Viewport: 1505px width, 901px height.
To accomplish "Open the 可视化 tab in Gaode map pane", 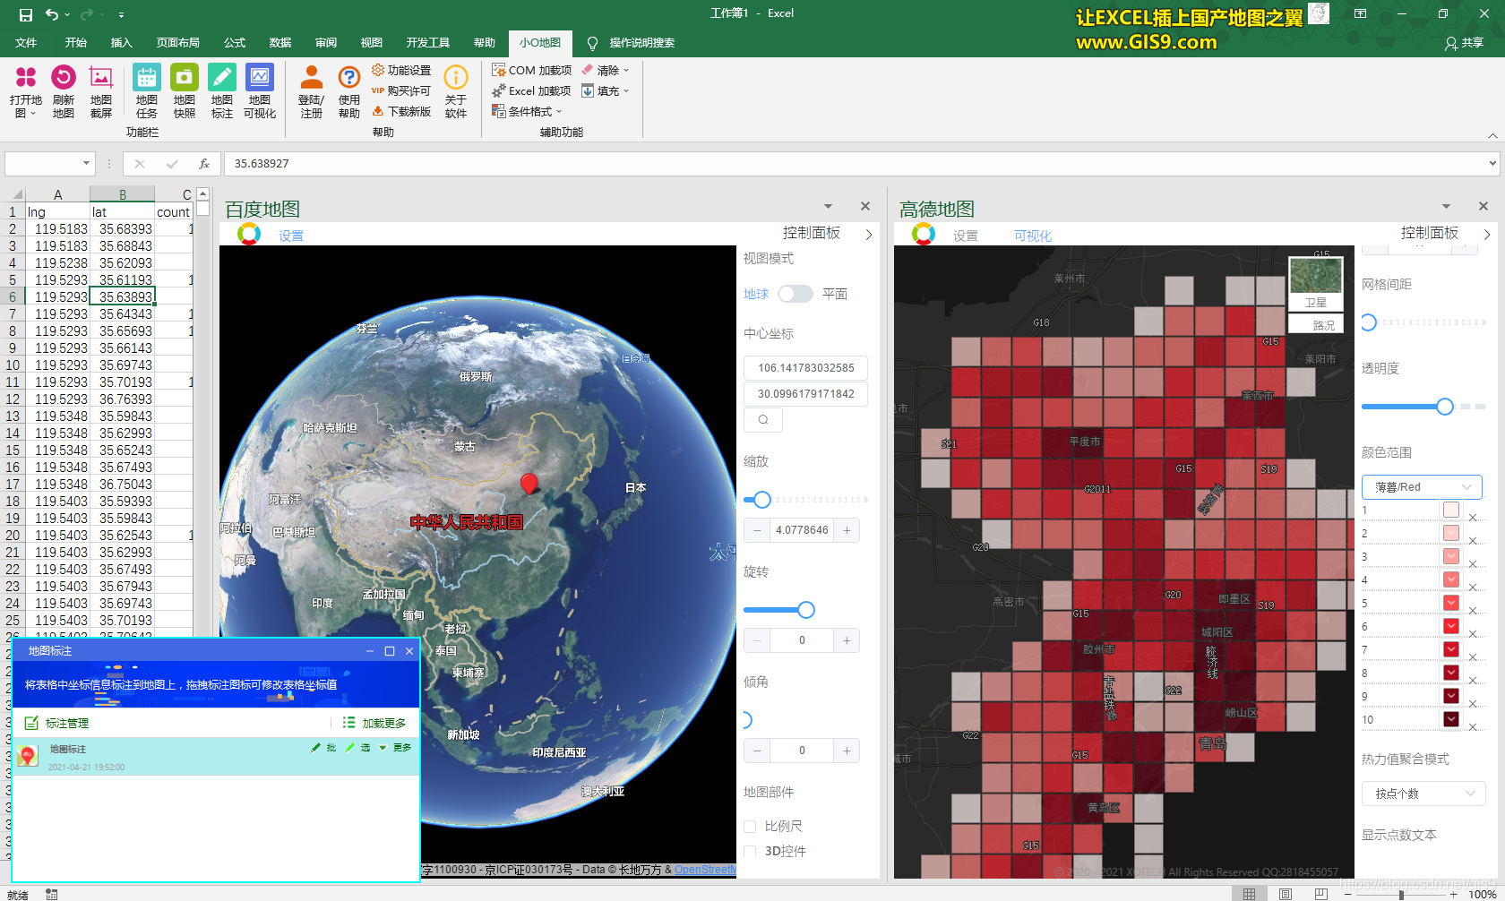I will pyautogui.click(x=1033, y=236).
